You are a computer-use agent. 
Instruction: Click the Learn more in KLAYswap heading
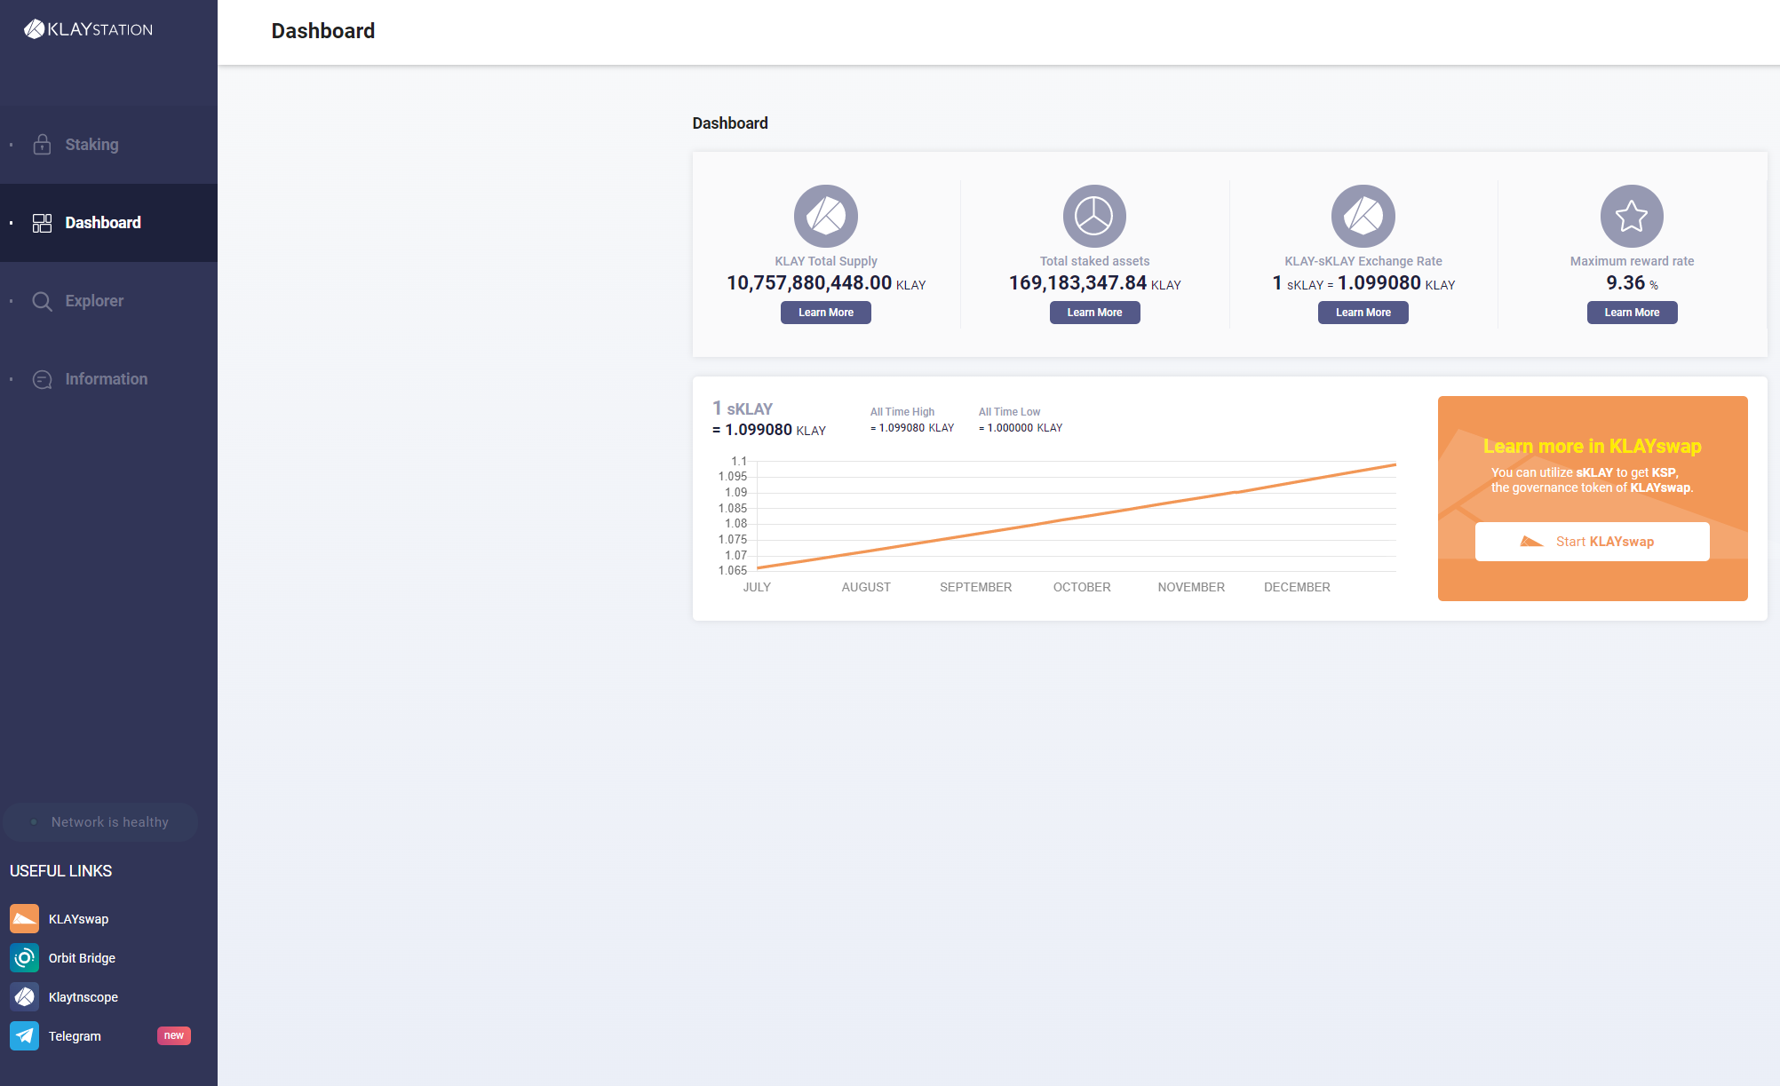[x=1592, y=447]
